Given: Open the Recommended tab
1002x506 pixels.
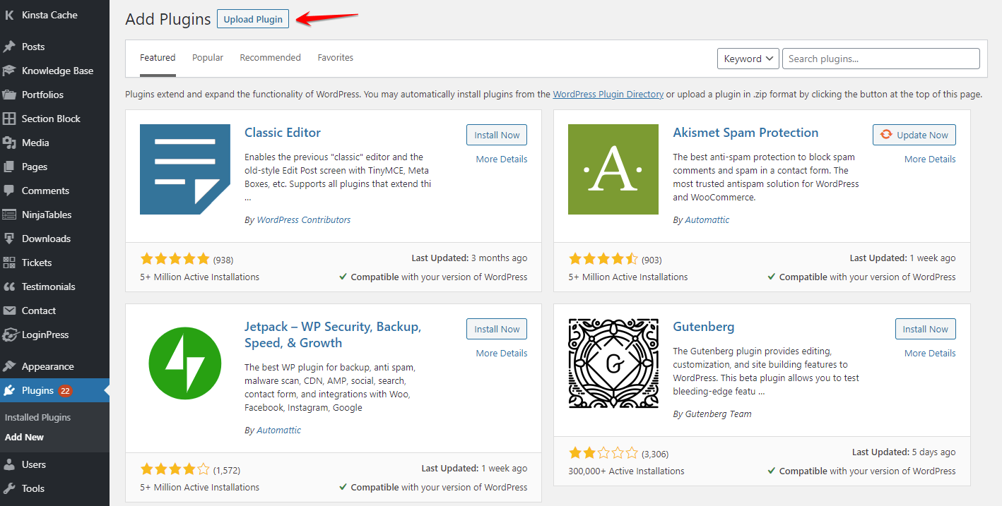Looking at the screenshot, I should tap(270, 58).
